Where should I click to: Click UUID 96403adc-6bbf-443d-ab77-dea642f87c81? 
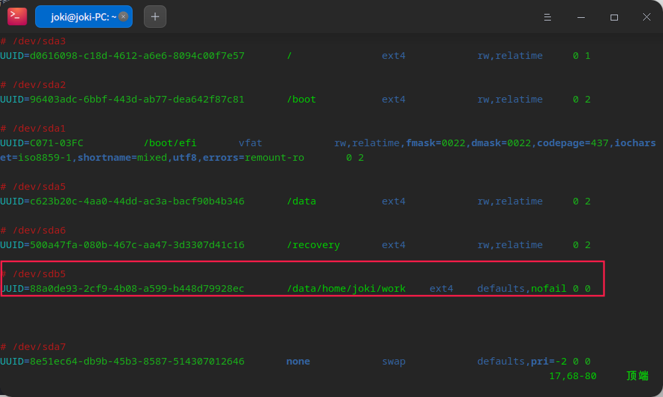pos(137,99)
